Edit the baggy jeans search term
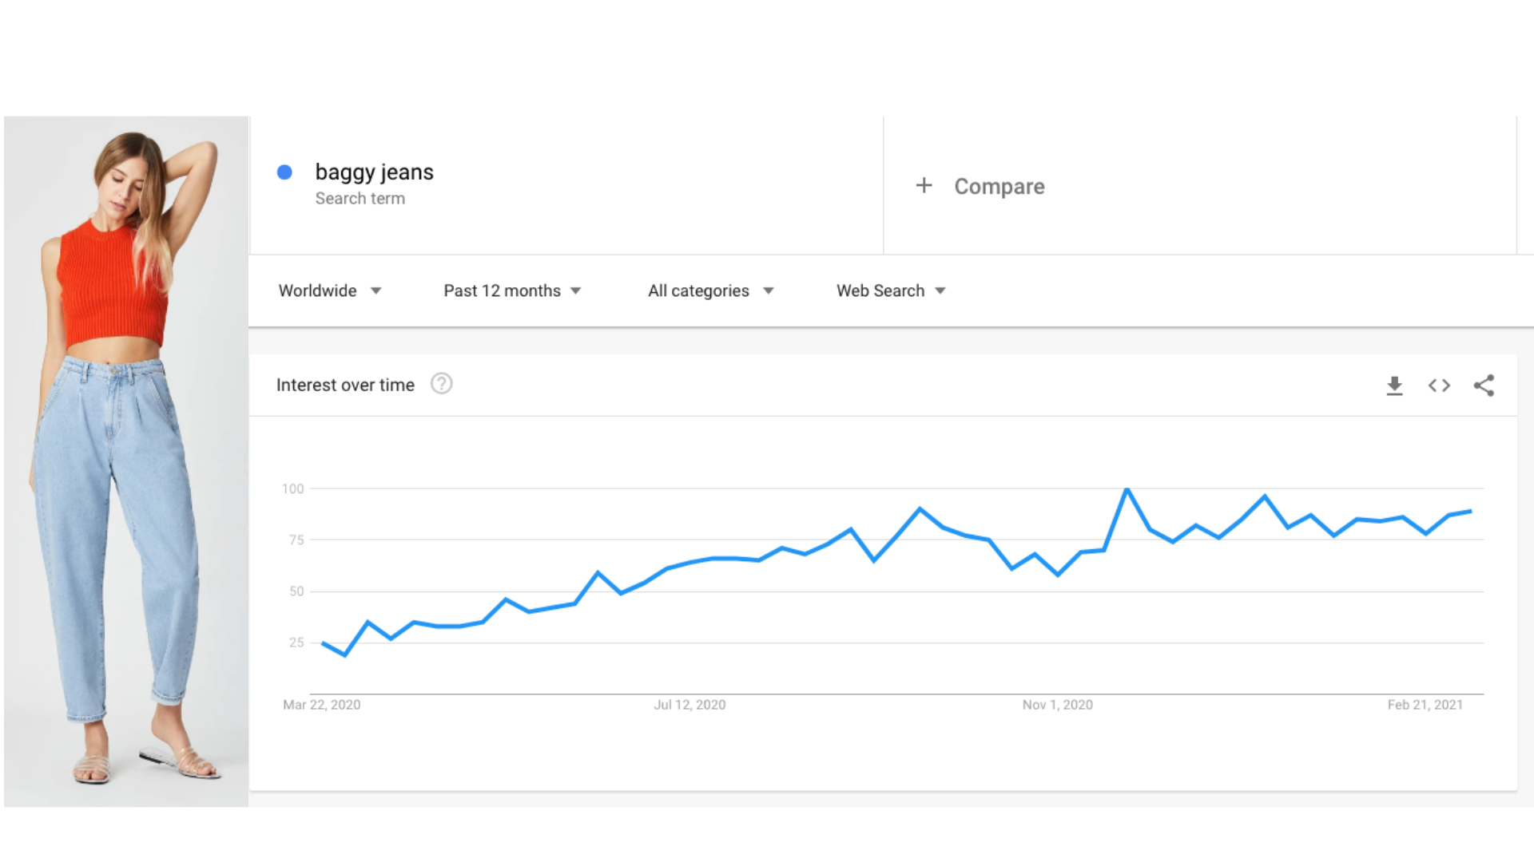 tap(374, 172)
